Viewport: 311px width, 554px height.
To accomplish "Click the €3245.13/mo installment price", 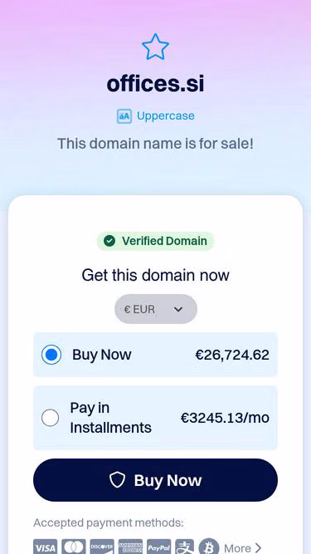I will [225, 418].
